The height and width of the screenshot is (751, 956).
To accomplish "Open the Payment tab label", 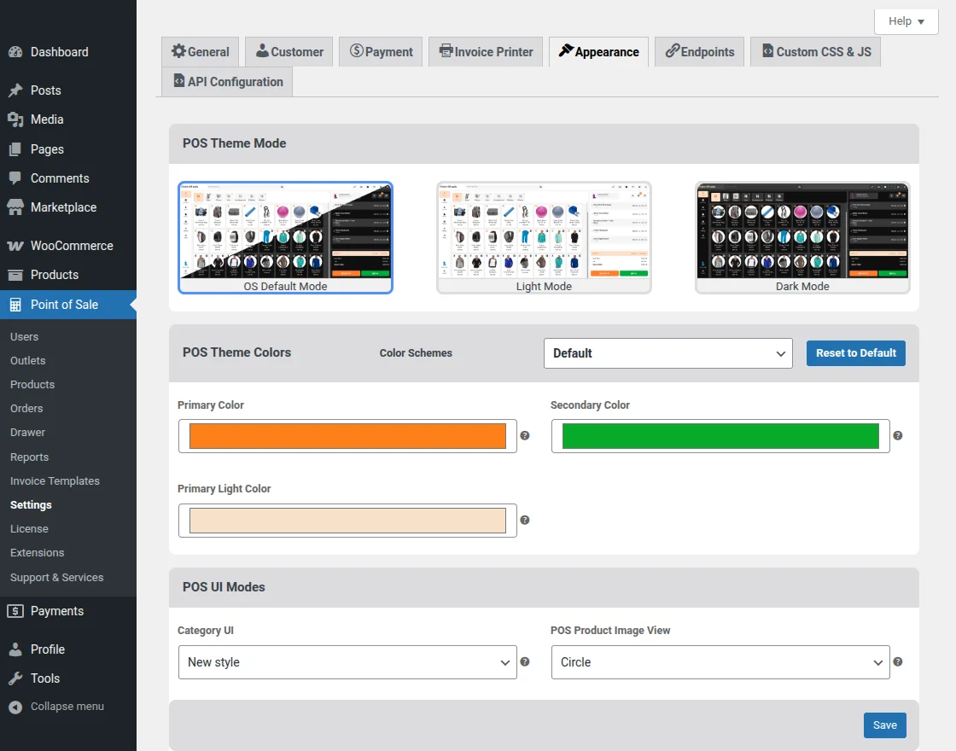I will tap(389, 52).
